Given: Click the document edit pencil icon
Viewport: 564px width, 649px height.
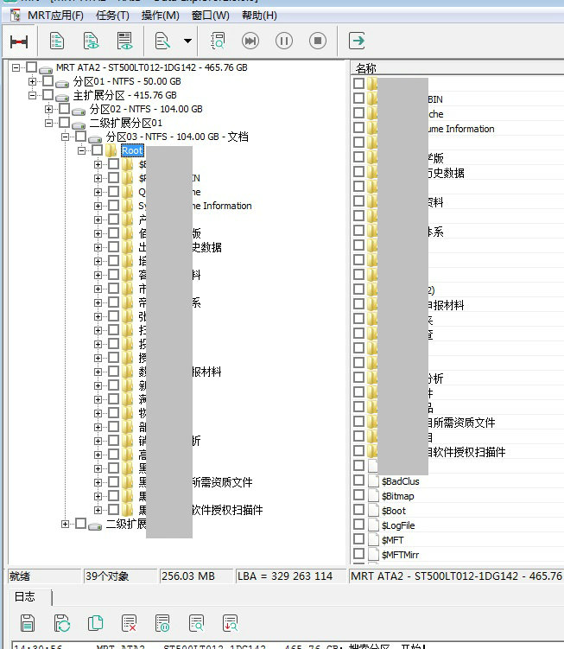Looking at the screenshot, I should [x=162, y=41].
